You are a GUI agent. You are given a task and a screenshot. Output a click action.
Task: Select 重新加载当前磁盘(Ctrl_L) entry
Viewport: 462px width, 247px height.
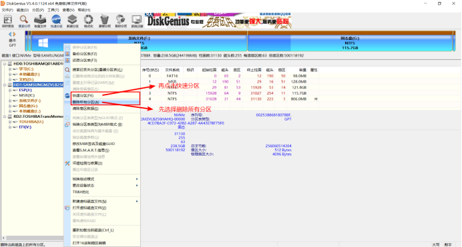102,230
